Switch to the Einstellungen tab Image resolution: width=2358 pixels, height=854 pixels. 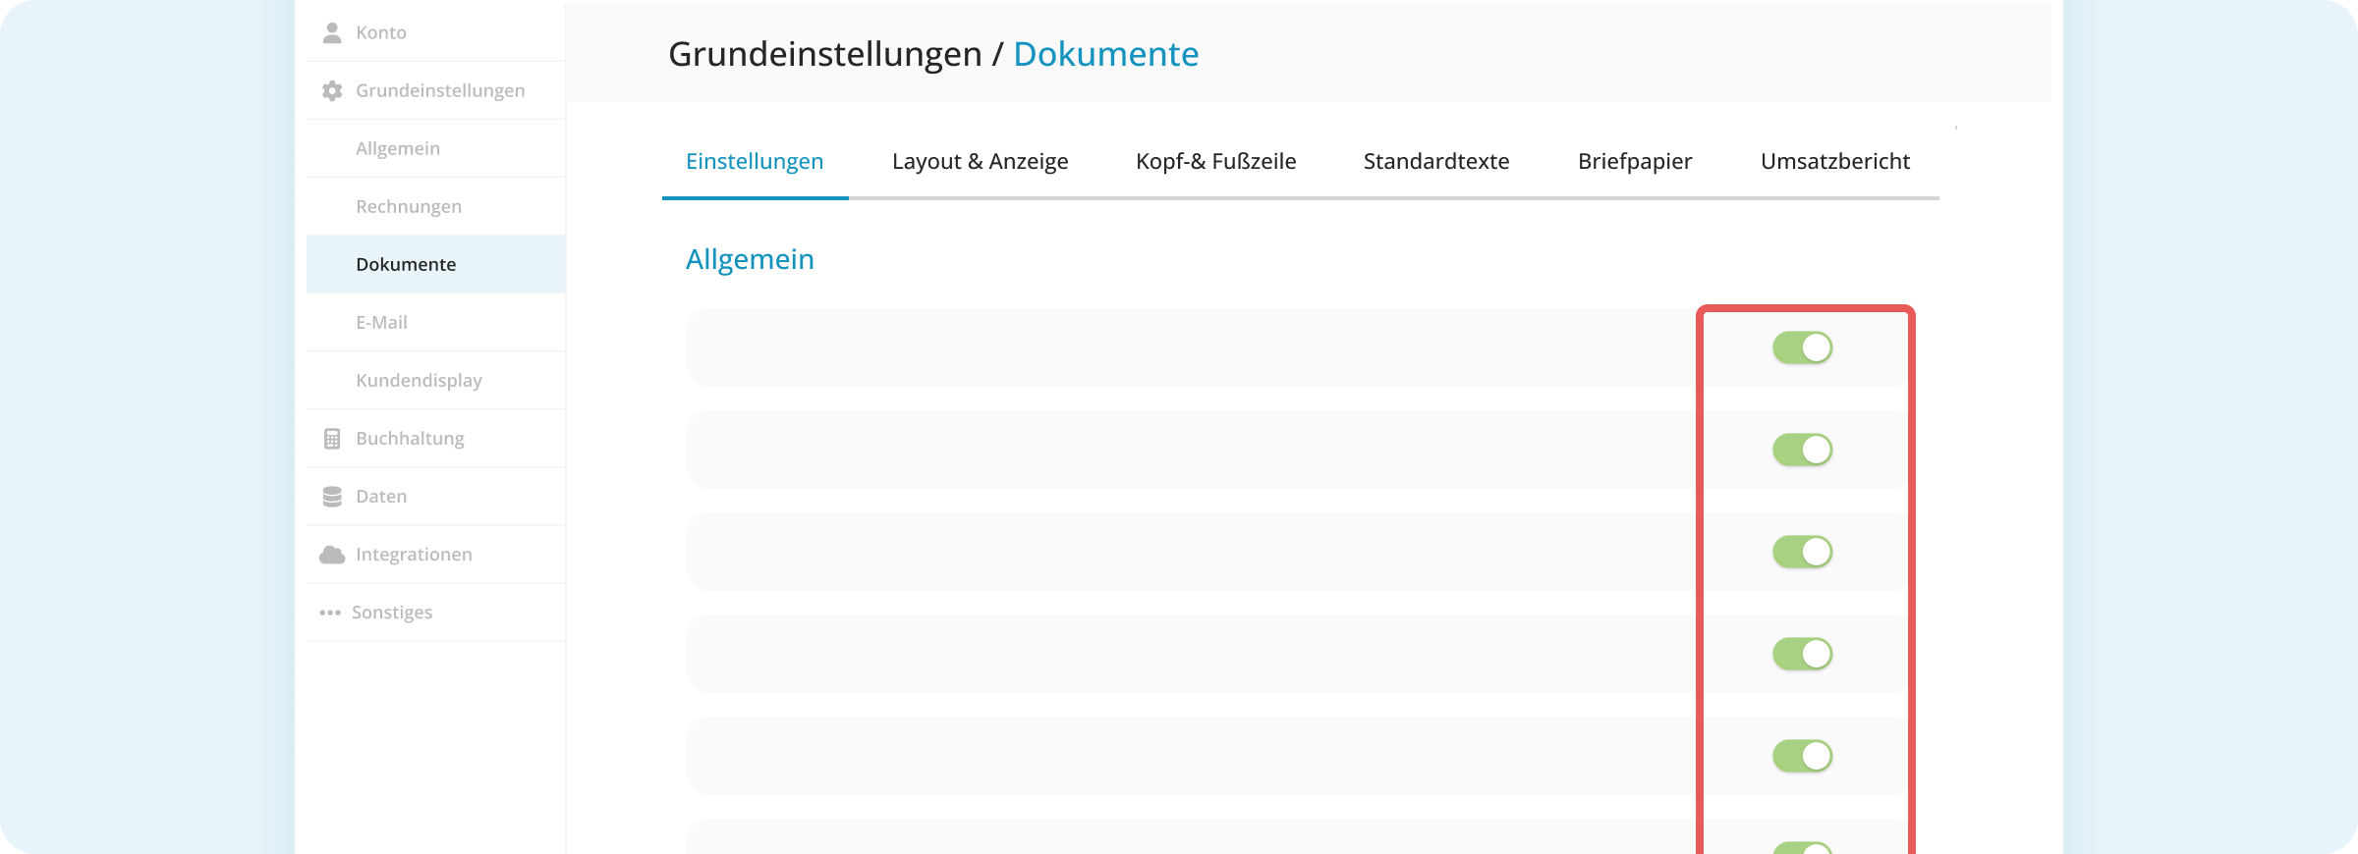[x=755, y=161]
